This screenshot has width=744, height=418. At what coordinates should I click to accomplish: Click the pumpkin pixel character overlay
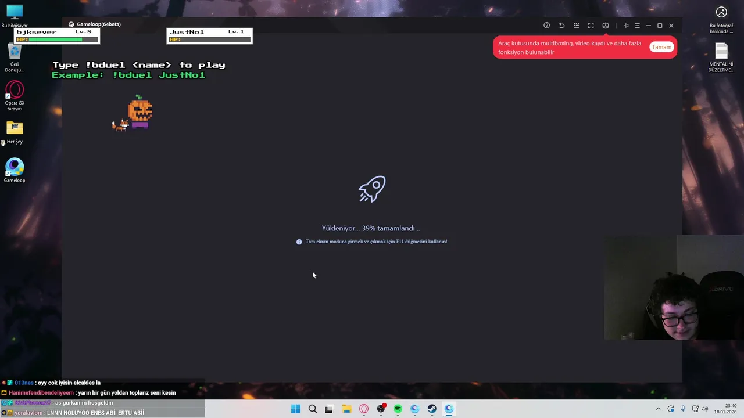(x=139, y=112)
